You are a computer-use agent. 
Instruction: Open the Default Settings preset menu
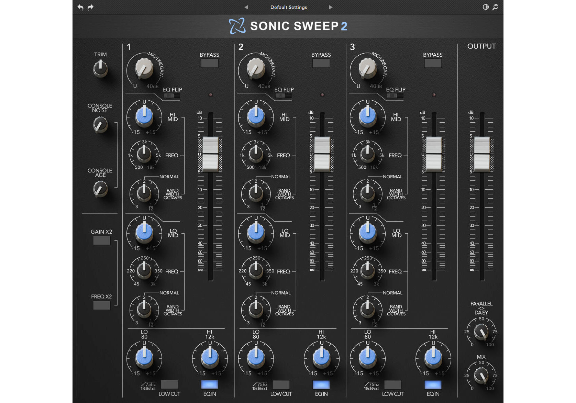289,7
